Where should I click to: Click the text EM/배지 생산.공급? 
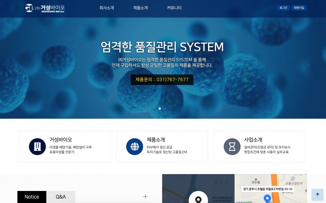point(159,147)
